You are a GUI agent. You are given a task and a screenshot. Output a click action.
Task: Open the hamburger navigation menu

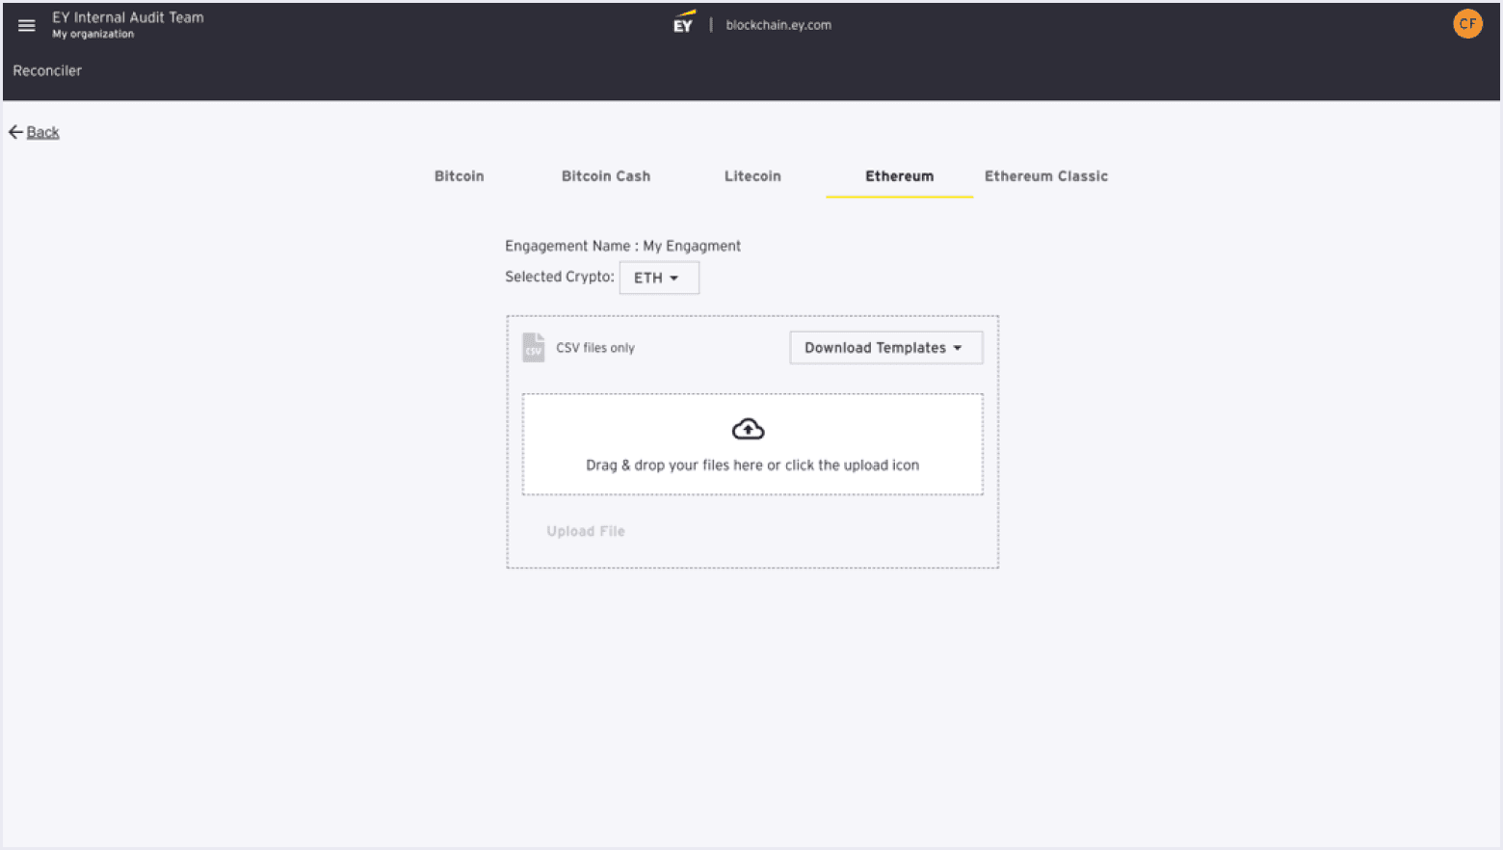coord(26,26)
